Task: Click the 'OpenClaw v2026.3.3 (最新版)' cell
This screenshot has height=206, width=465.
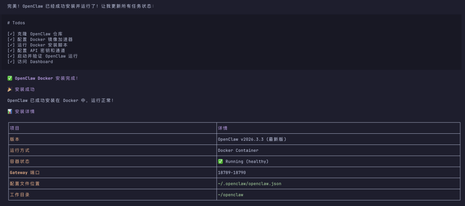Action: (x=338, y=139)
